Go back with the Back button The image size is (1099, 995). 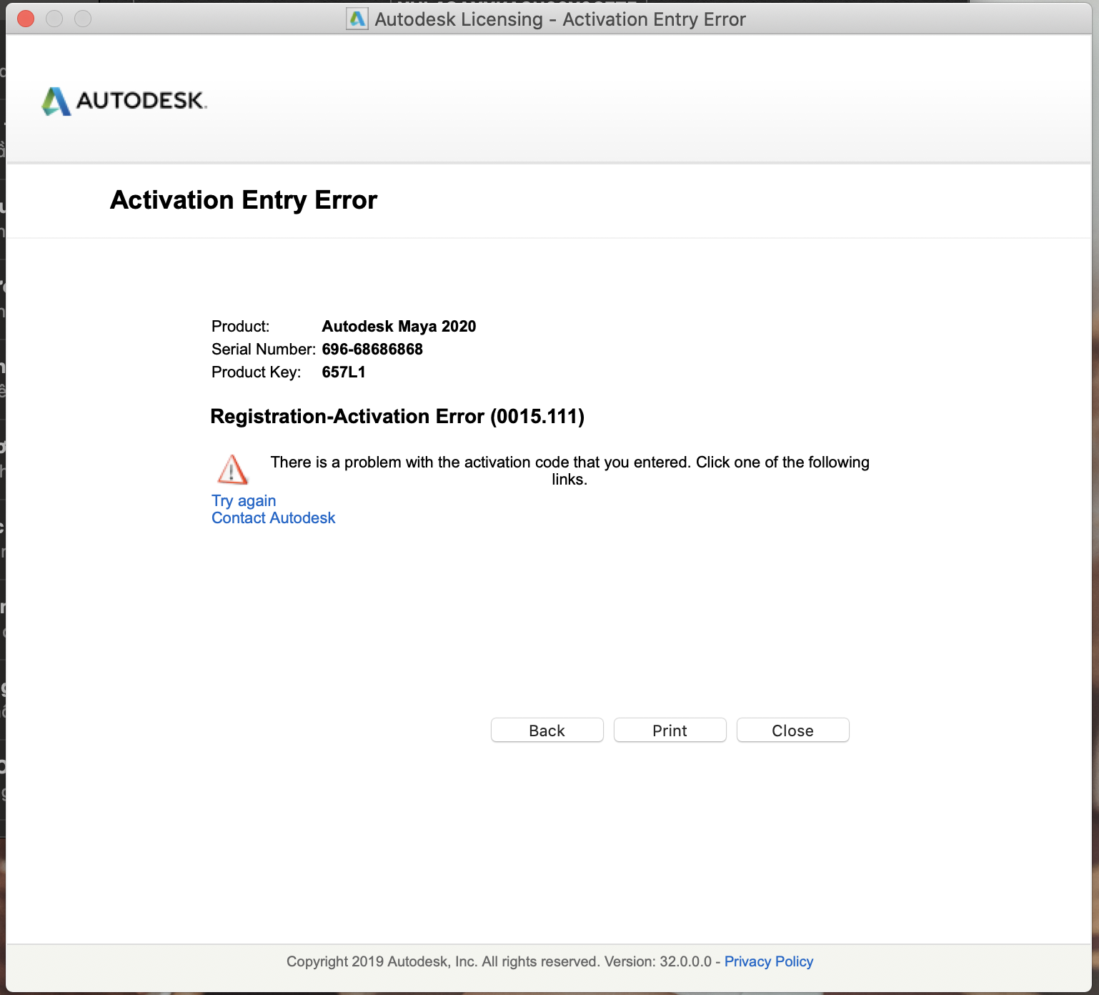[547, 731]
